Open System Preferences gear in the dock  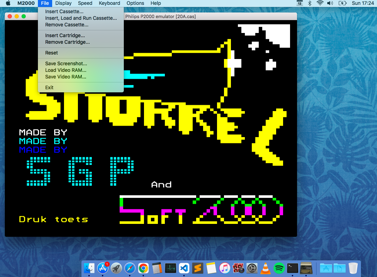(x=252, y=268)
